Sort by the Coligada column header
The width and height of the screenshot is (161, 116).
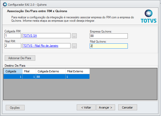coord(13,71)
